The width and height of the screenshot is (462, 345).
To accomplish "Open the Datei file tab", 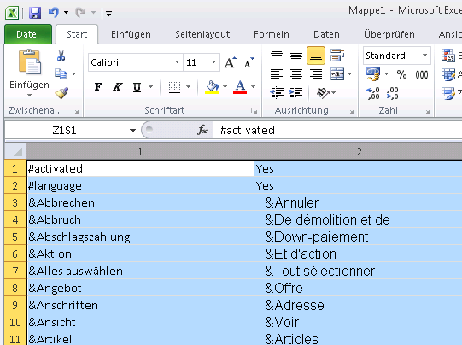I will [28, 34].
